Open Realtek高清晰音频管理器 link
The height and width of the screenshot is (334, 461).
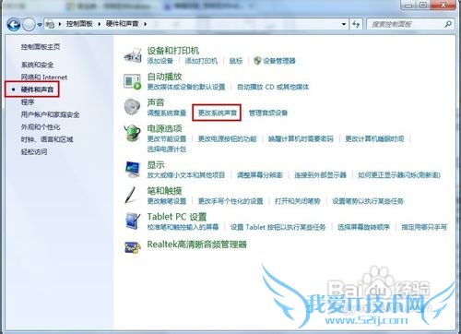[x=197, y=245]
